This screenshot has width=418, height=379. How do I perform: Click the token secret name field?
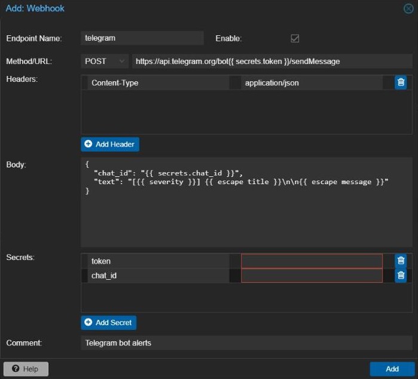[x=158, y=261]
